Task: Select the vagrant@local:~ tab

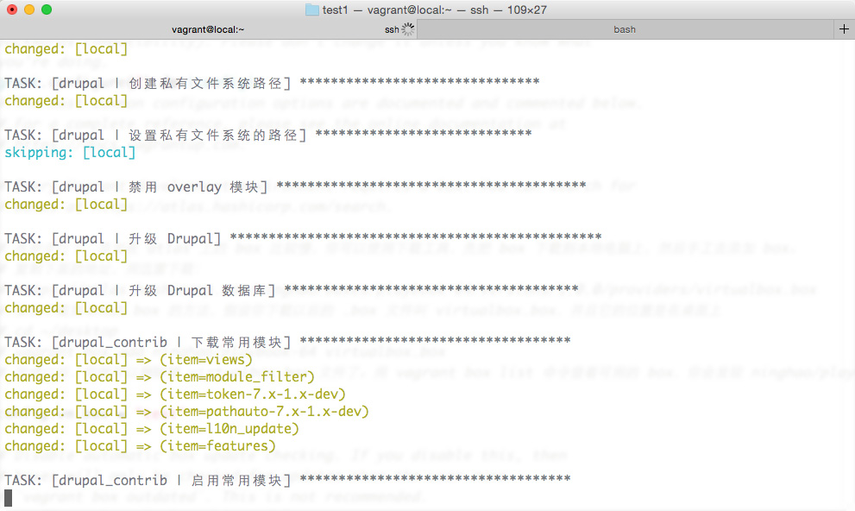Action: coord(208,29)
